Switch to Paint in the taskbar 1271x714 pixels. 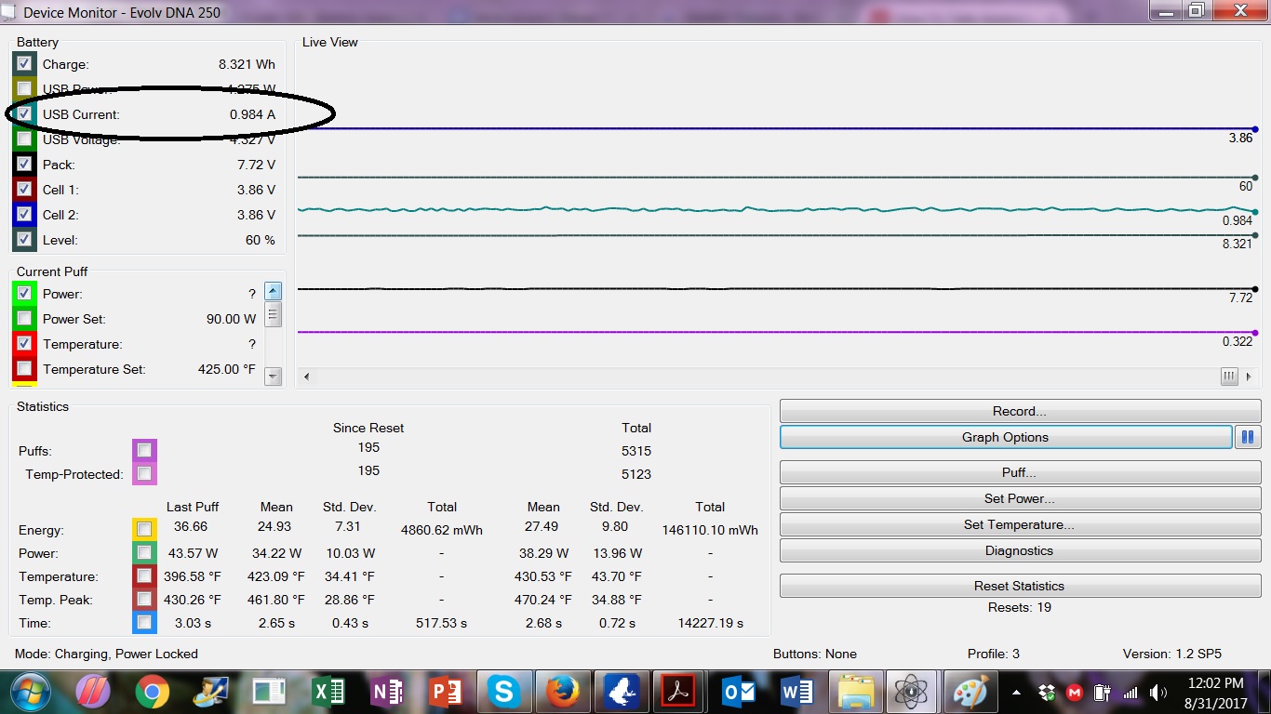coord(971,692)
